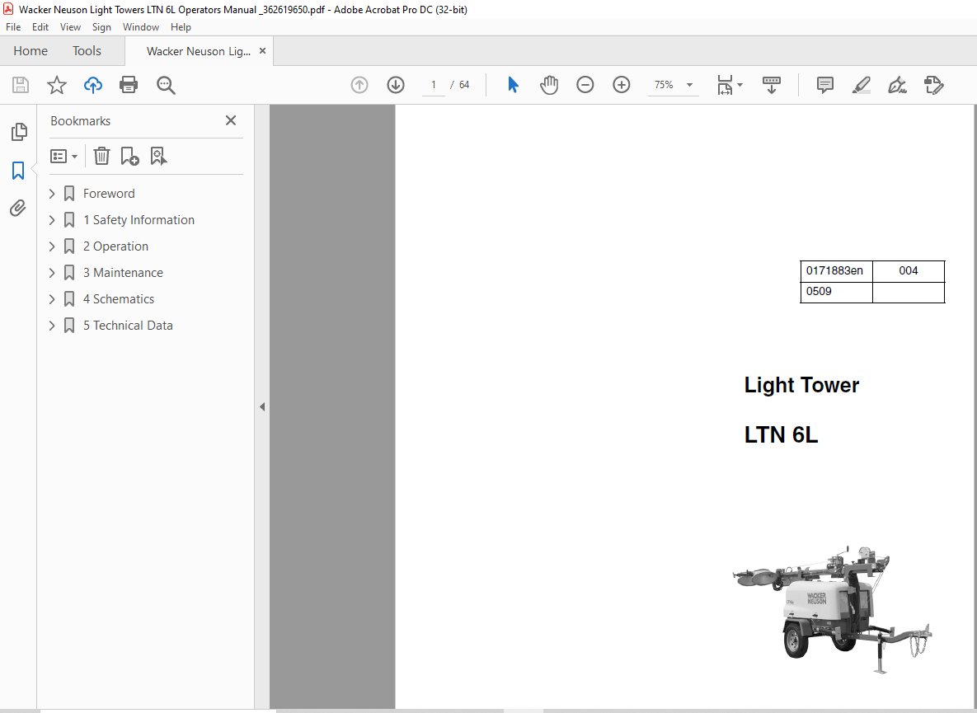Open the zoom level dropdown

690,85
